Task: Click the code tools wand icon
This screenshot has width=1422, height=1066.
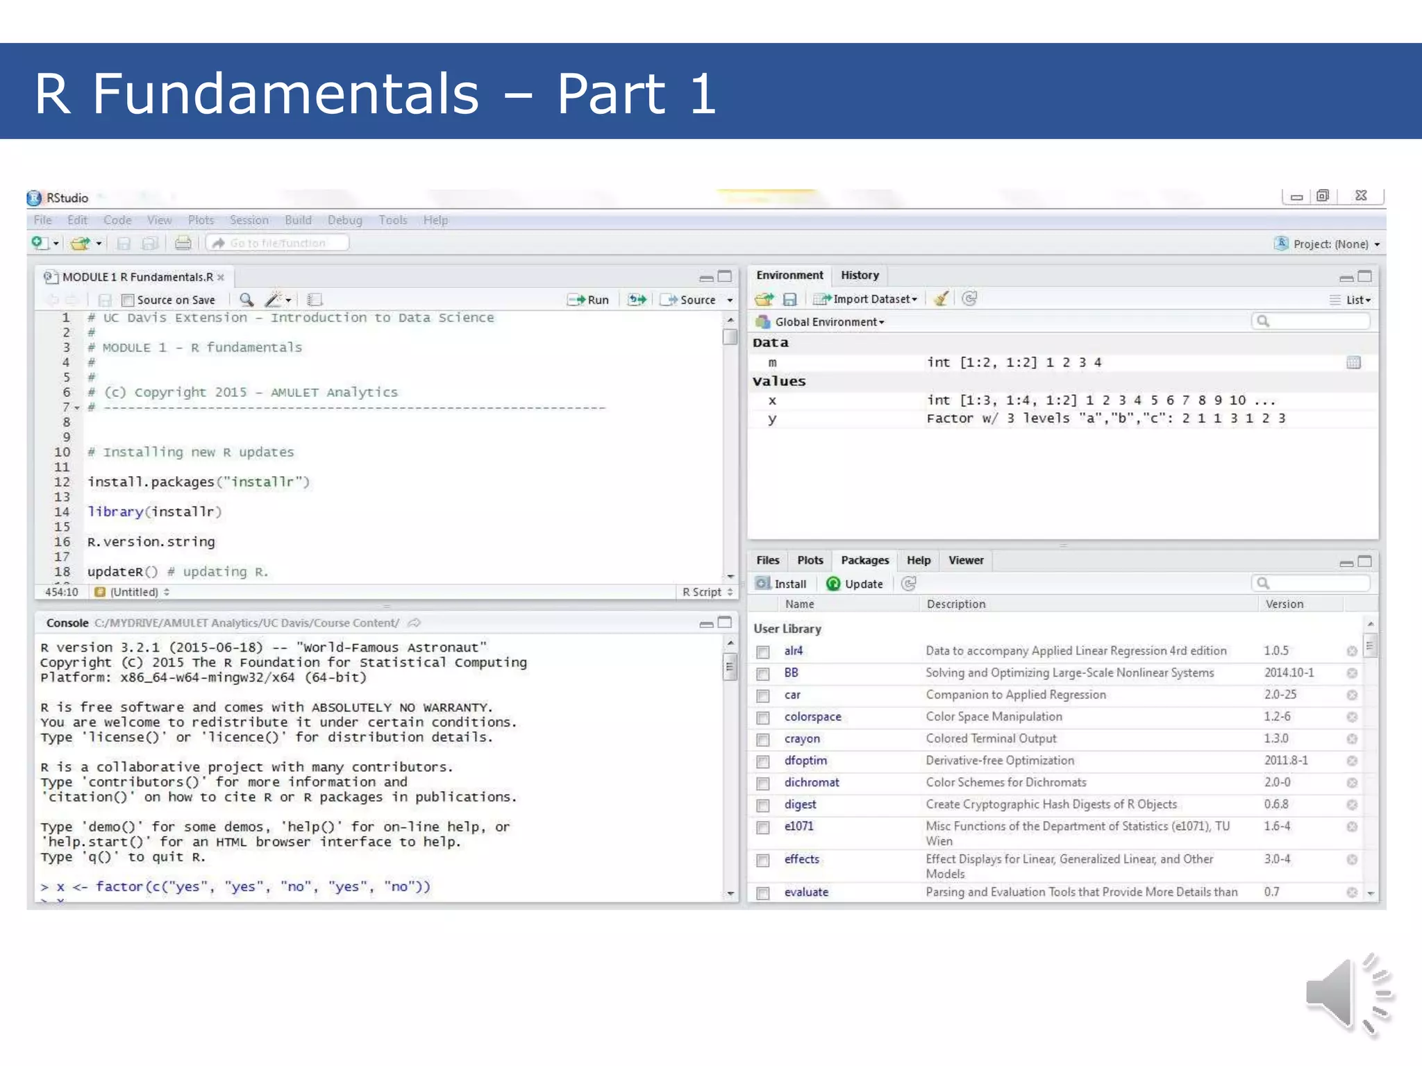Action: 274,300
